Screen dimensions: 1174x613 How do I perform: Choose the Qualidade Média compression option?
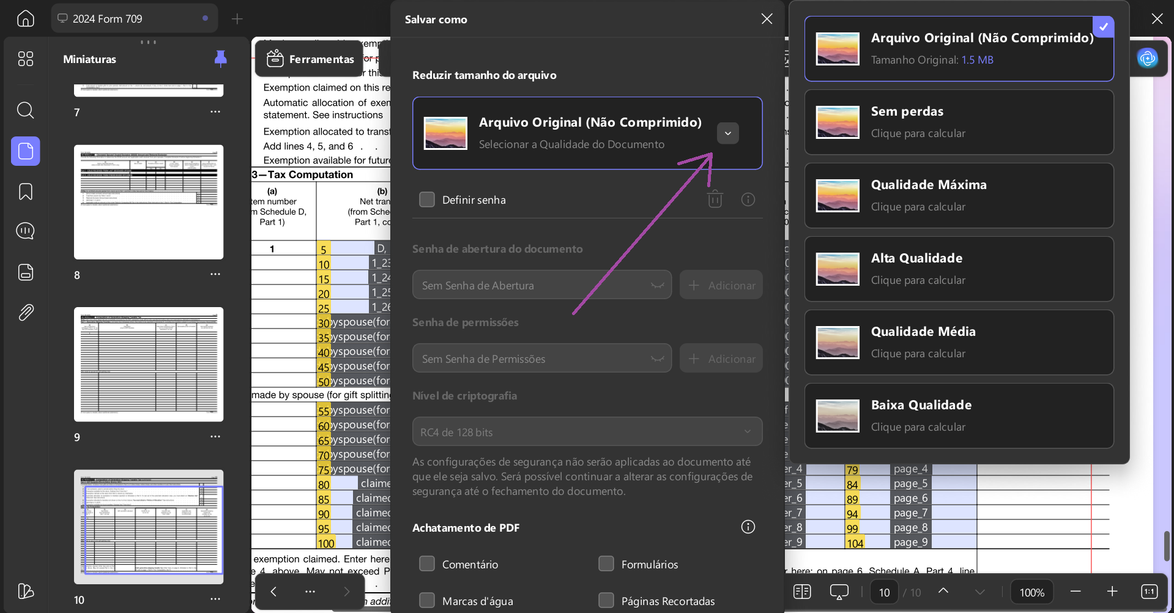pos(959,343)
